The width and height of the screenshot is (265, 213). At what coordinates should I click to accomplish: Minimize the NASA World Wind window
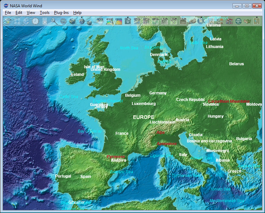click(237, 6)
